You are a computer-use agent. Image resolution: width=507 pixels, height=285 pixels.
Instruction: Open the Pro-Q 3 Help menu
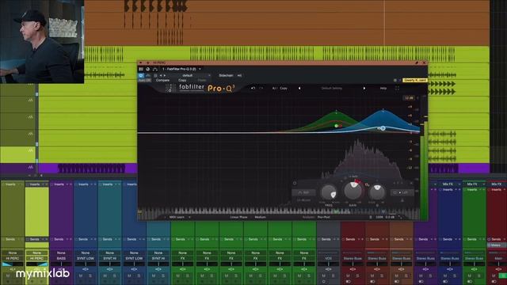point(383,88)
